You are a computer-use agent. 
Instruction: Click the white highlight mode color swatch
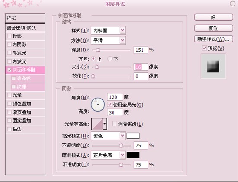133,136
